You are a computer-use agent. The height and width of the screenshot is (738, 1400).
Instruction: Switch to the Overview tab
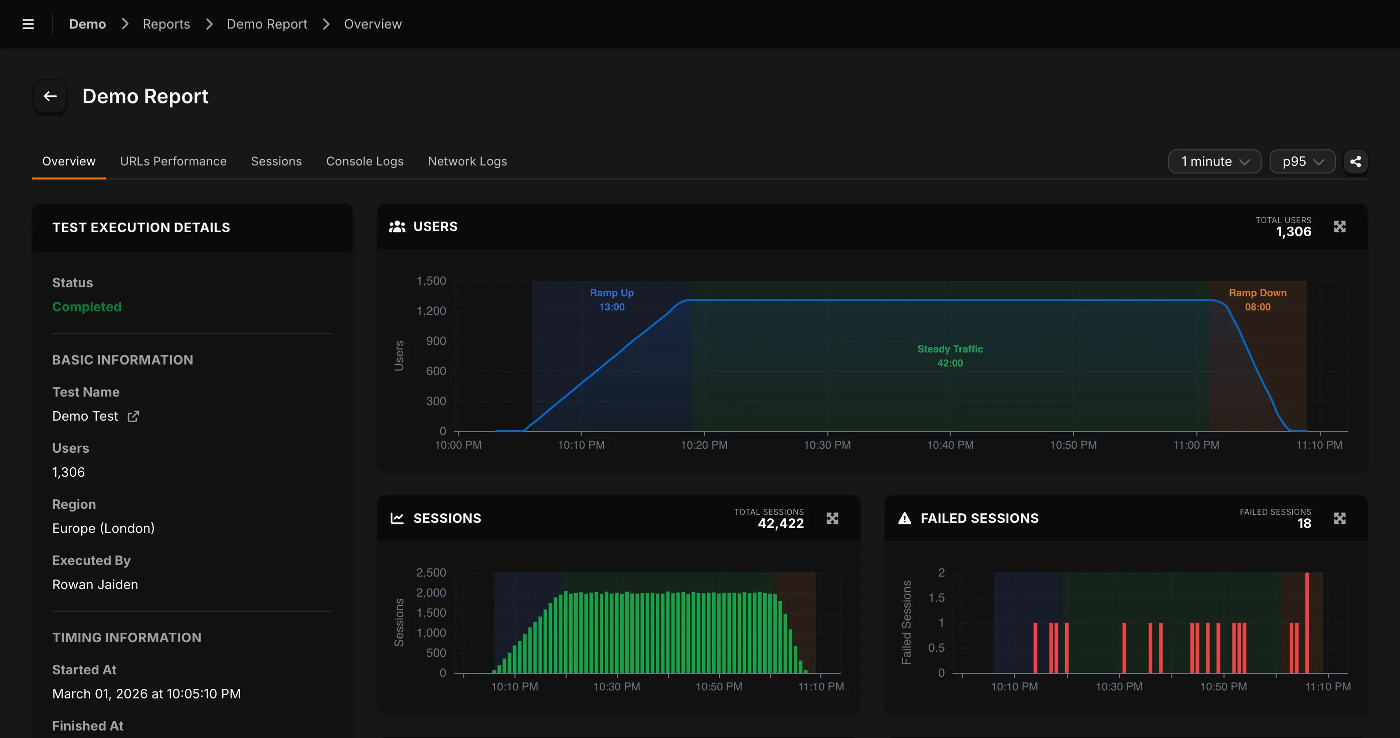[69, 161]
